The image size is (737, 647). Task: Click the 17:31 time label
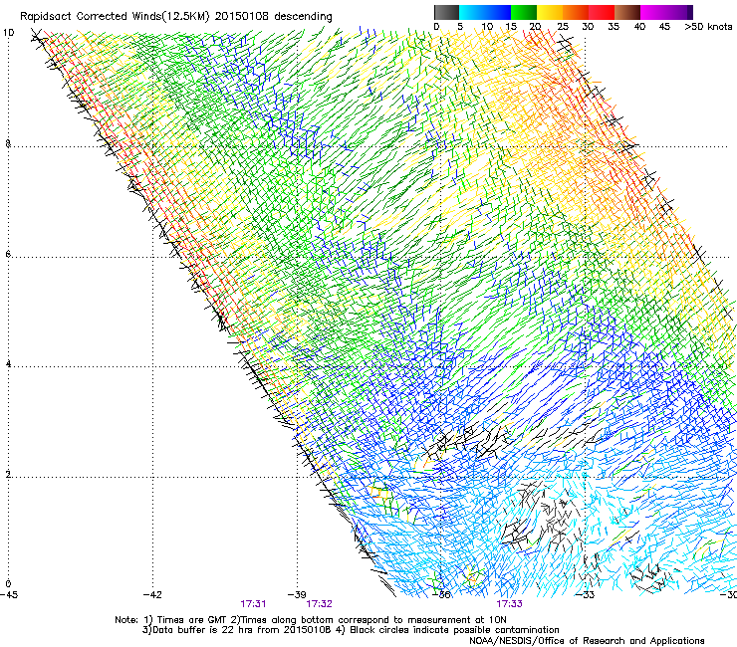point(253,604)
